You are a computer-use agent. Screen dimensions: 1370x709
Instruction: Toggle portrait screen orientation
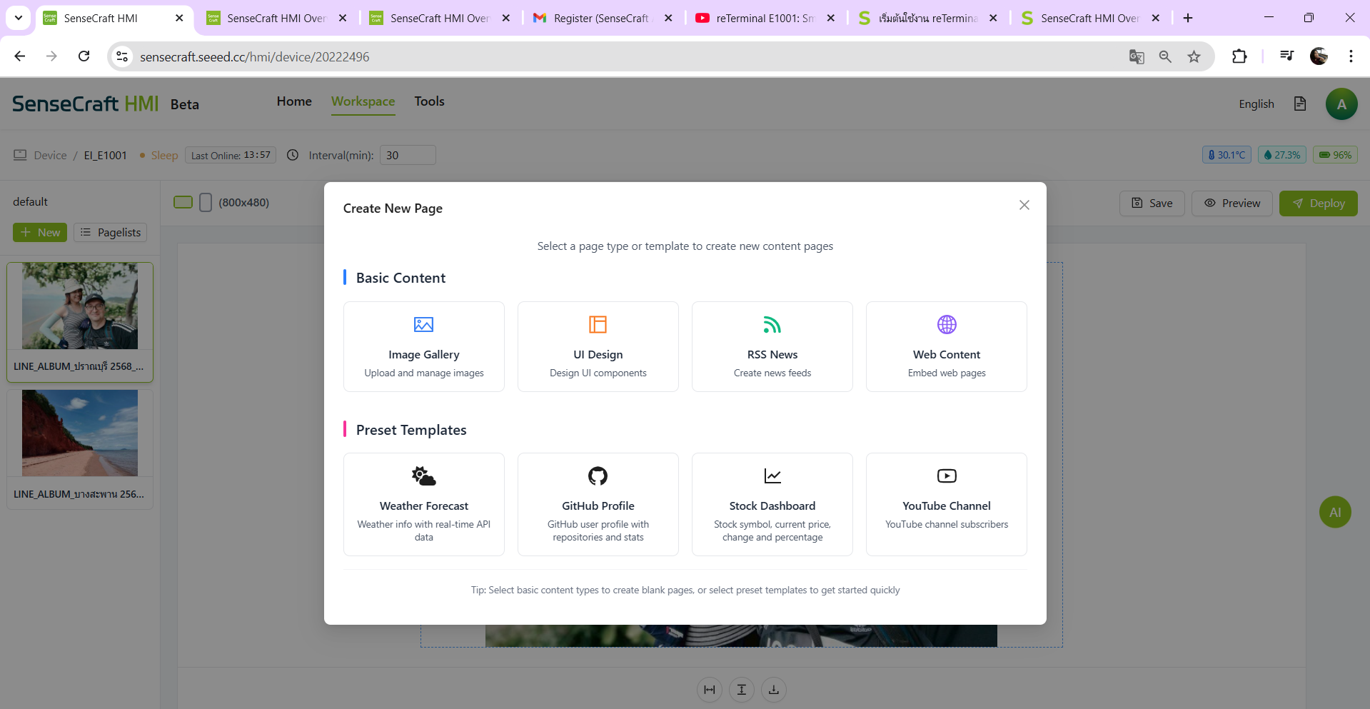[x=206, y=202]
